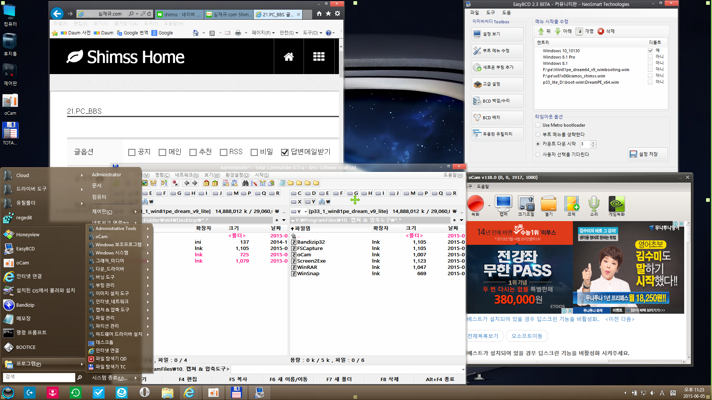Screen dimensions: 712x400
Task: Open Total Commander 네트워크(N) menu
Action: click(187, 175)
